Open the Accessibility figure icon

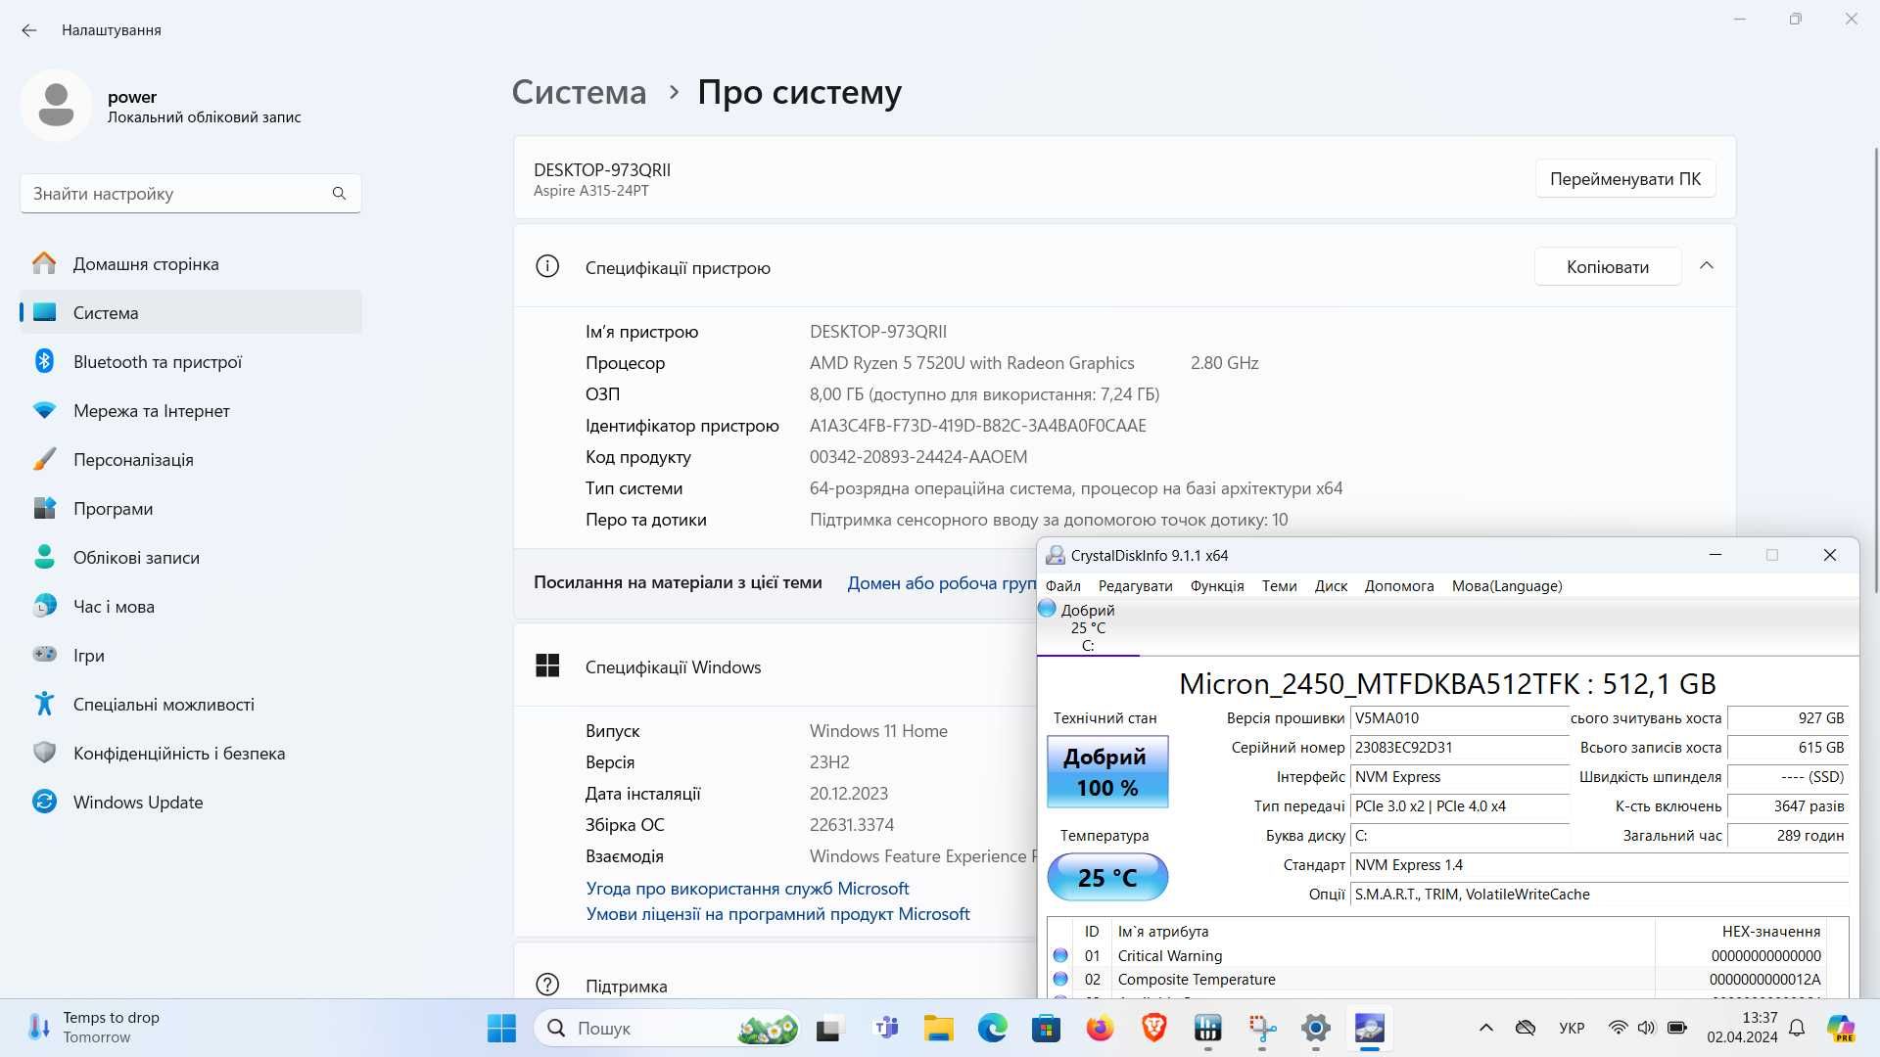click(x=44, y=705)
